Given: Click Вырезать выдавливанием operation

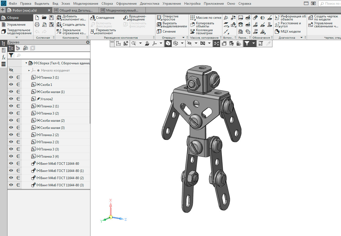Looking at the screenshot, I should click(172, 25).
